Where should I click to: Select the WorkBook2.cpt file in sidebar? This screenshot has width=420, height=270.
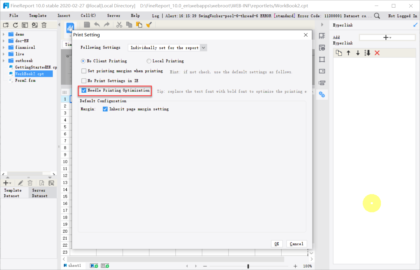(x=33, y=74)
